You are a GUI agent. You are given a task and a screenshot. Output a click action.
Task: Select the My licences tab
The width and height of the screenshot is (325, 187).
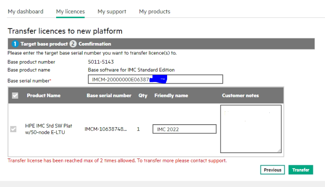(x=70, y=12)
